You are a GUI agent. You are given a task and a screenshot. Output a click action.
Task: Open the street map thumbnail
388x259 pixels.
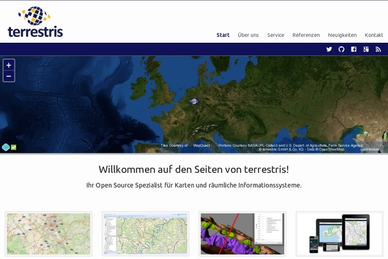pyautogui.click(x=48, y=234)
